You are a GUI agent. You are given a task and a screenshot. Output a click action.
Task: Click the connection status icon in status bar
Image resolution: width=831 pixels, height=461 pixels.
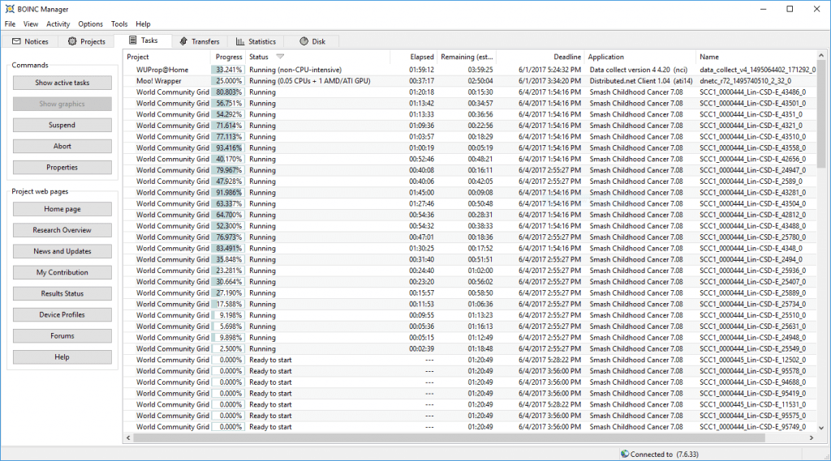point(624,455)
